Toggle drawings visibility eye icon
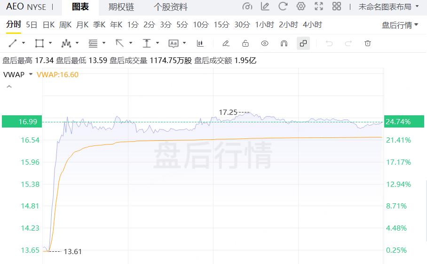Viewport: 427px width, 264px height. tap(265, 43)
